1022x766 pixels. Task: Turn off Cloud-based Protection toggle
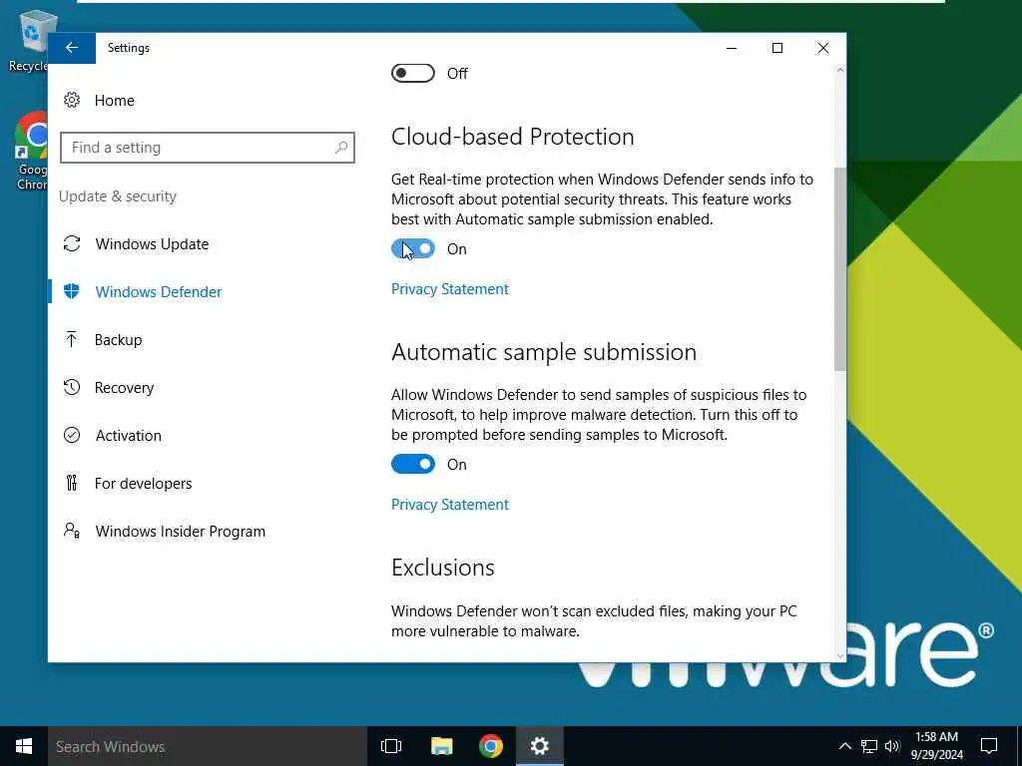tap(412, 248)
